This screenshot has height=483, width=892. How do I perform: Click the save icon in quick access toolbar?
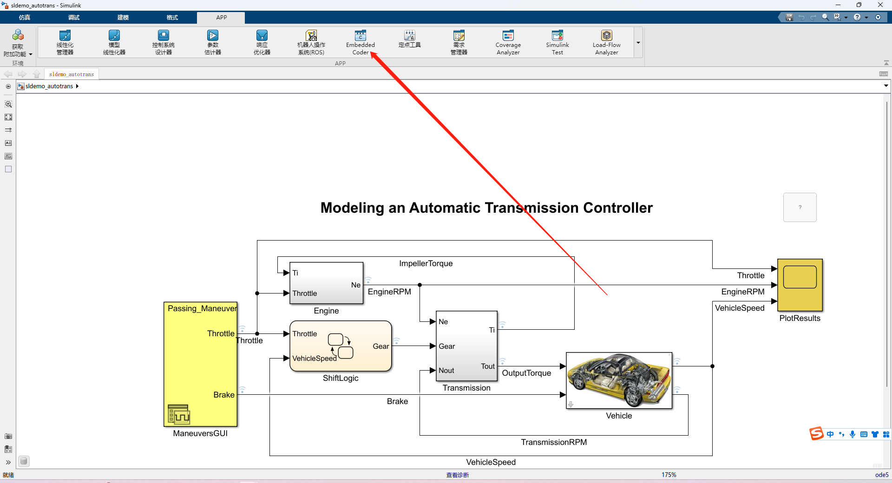point(789,17)
